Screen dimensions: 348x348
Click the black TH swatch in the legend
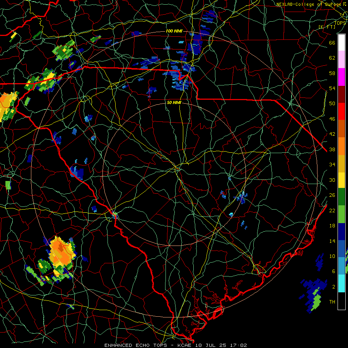point(341,301)
